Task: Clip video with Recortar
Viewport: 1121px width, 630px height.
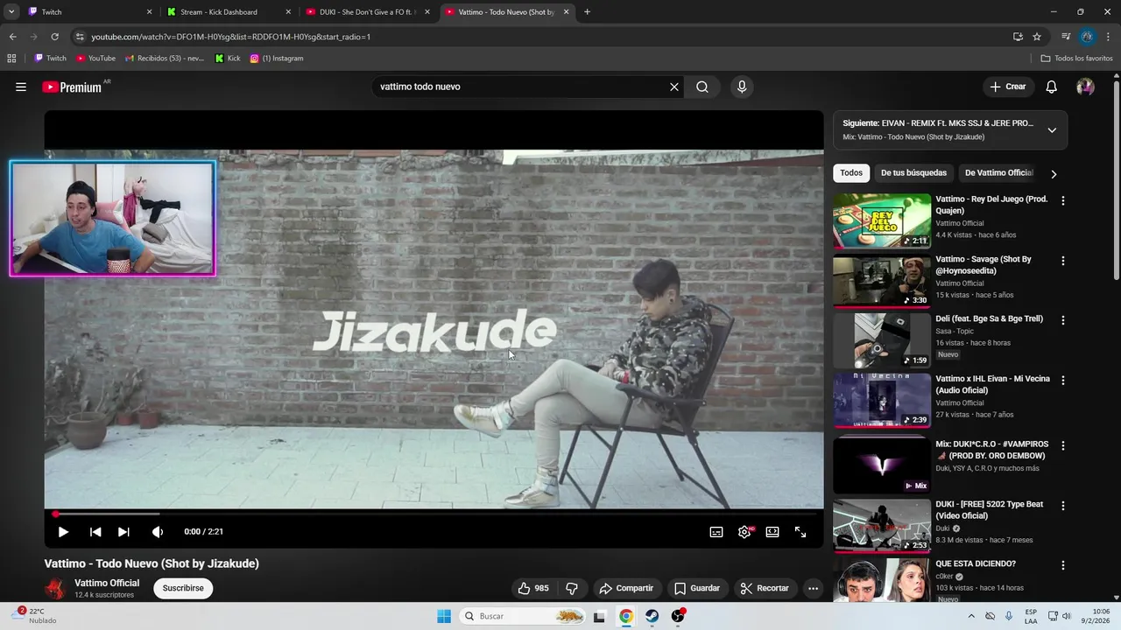Action: pos(765,588)
